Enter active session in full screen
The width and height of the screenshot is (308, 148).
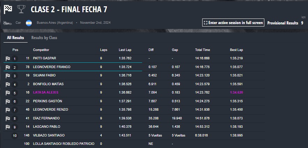[x=233, y=23]
